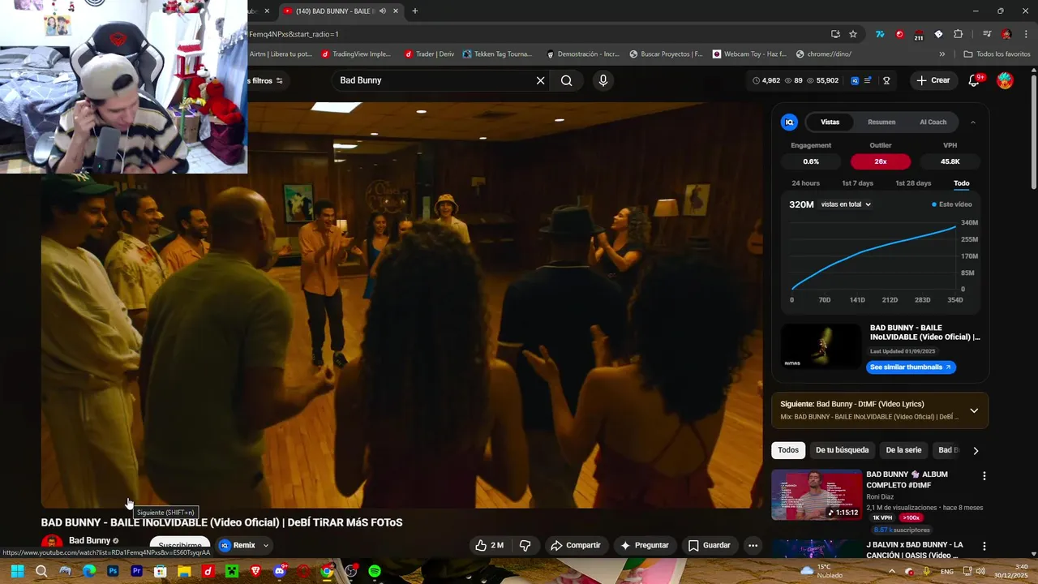Bookmark this page with the star icon
The height and width of the screenshot is (584, 1038).
[853, 34]
